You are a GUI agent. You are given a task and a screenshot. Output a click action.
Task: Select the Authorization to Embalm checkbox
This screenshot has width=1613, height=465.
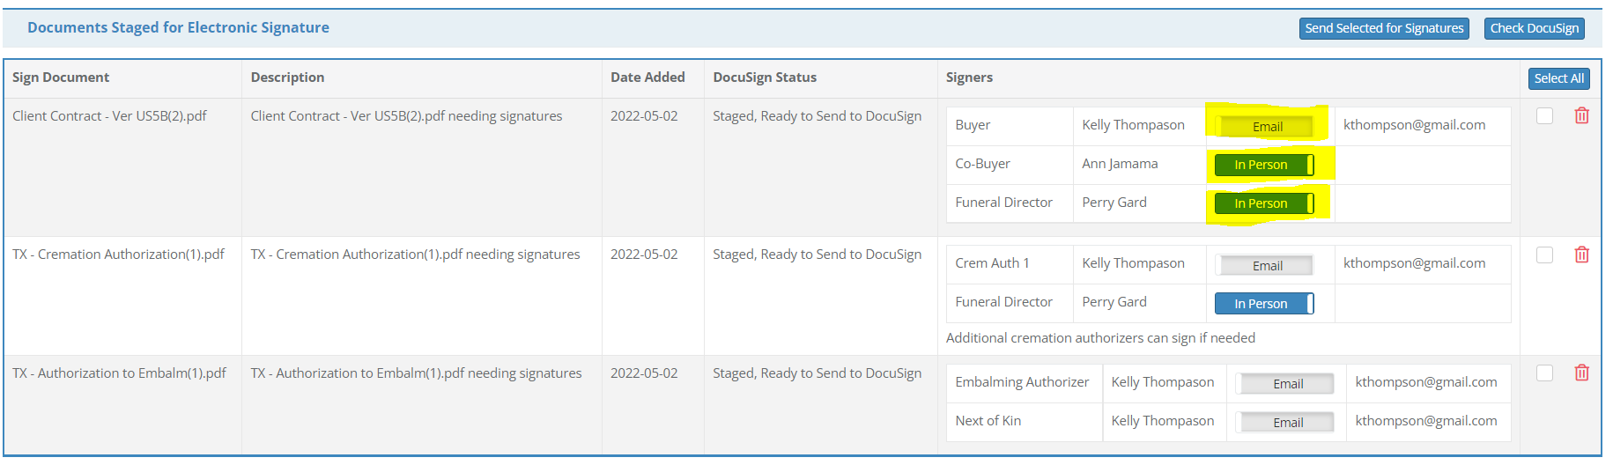[1544, 373]
